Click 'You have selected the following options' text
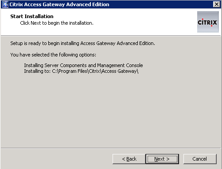 (53, 55)
